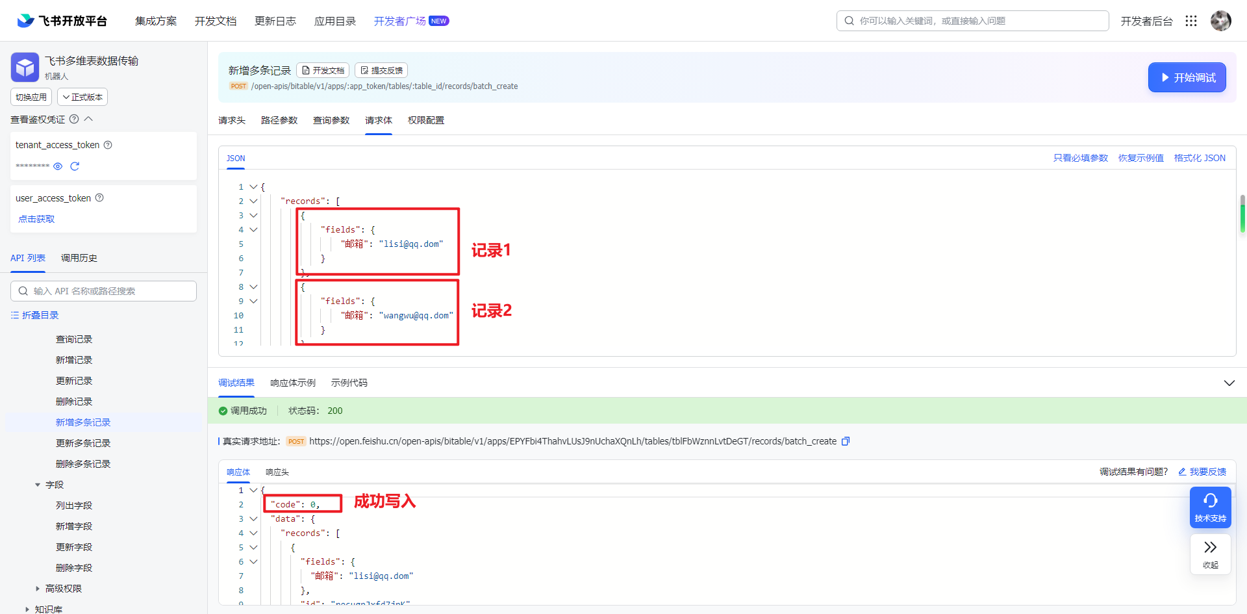
Task: Collapse the 查看鉴权凭证 section
Action: 89,119
